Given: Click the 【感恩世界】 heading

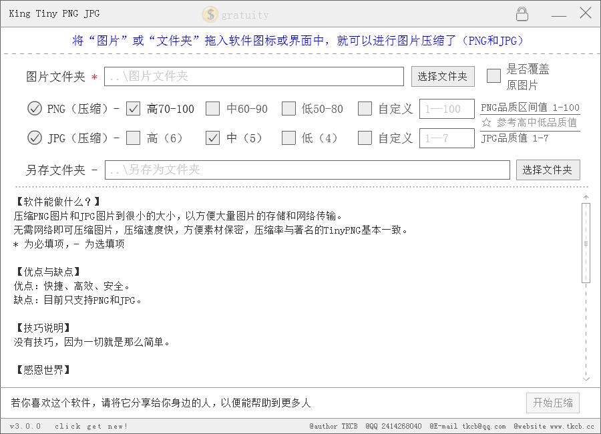Looking at the screenshot, I should (42, 370).
